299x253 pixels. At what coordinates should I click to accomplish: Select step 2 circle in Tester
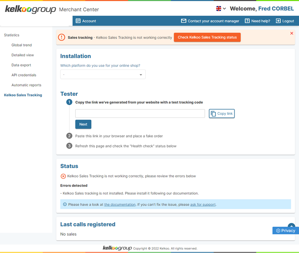69,136
